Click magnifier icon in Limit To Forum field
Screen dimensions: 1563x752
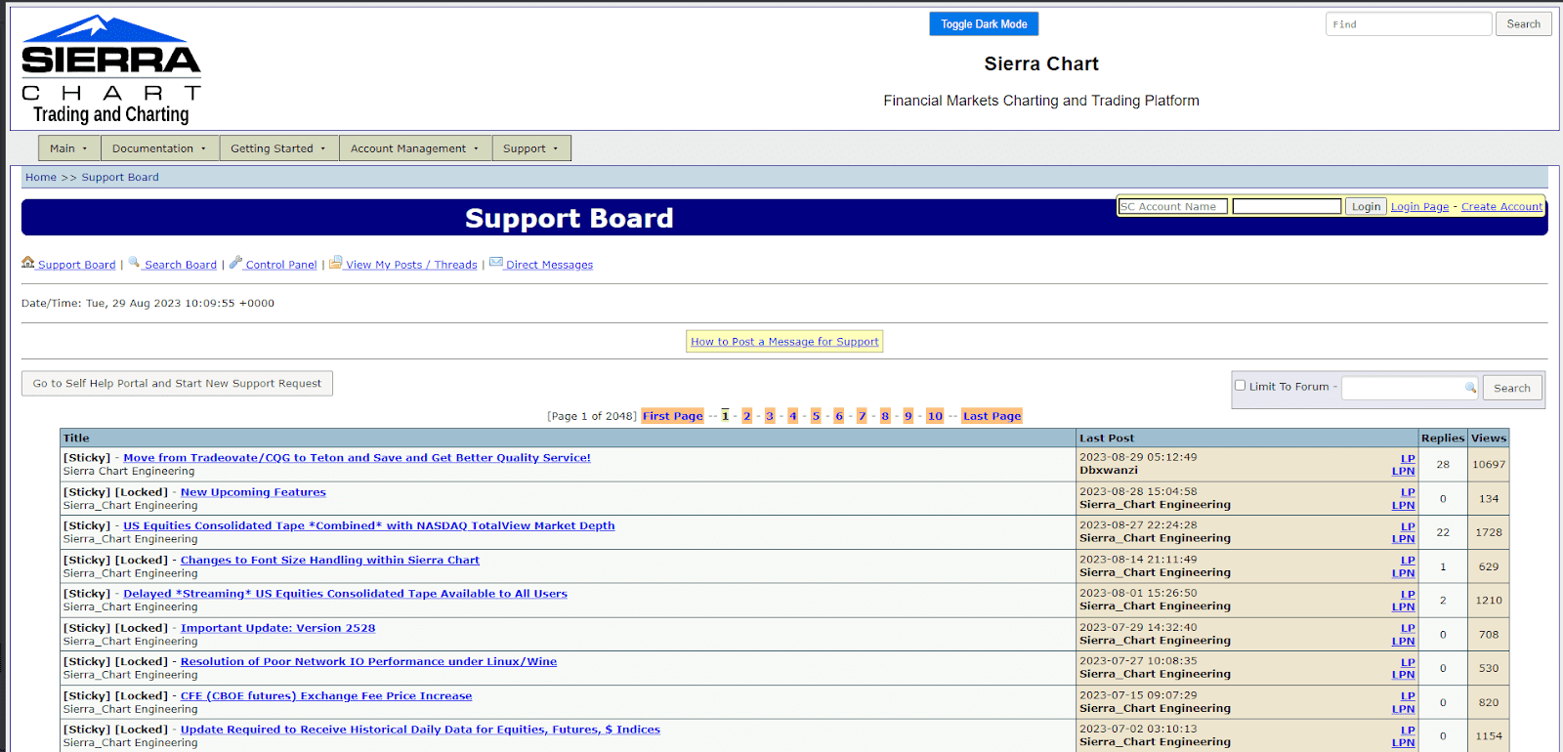tap(1470, 388)
